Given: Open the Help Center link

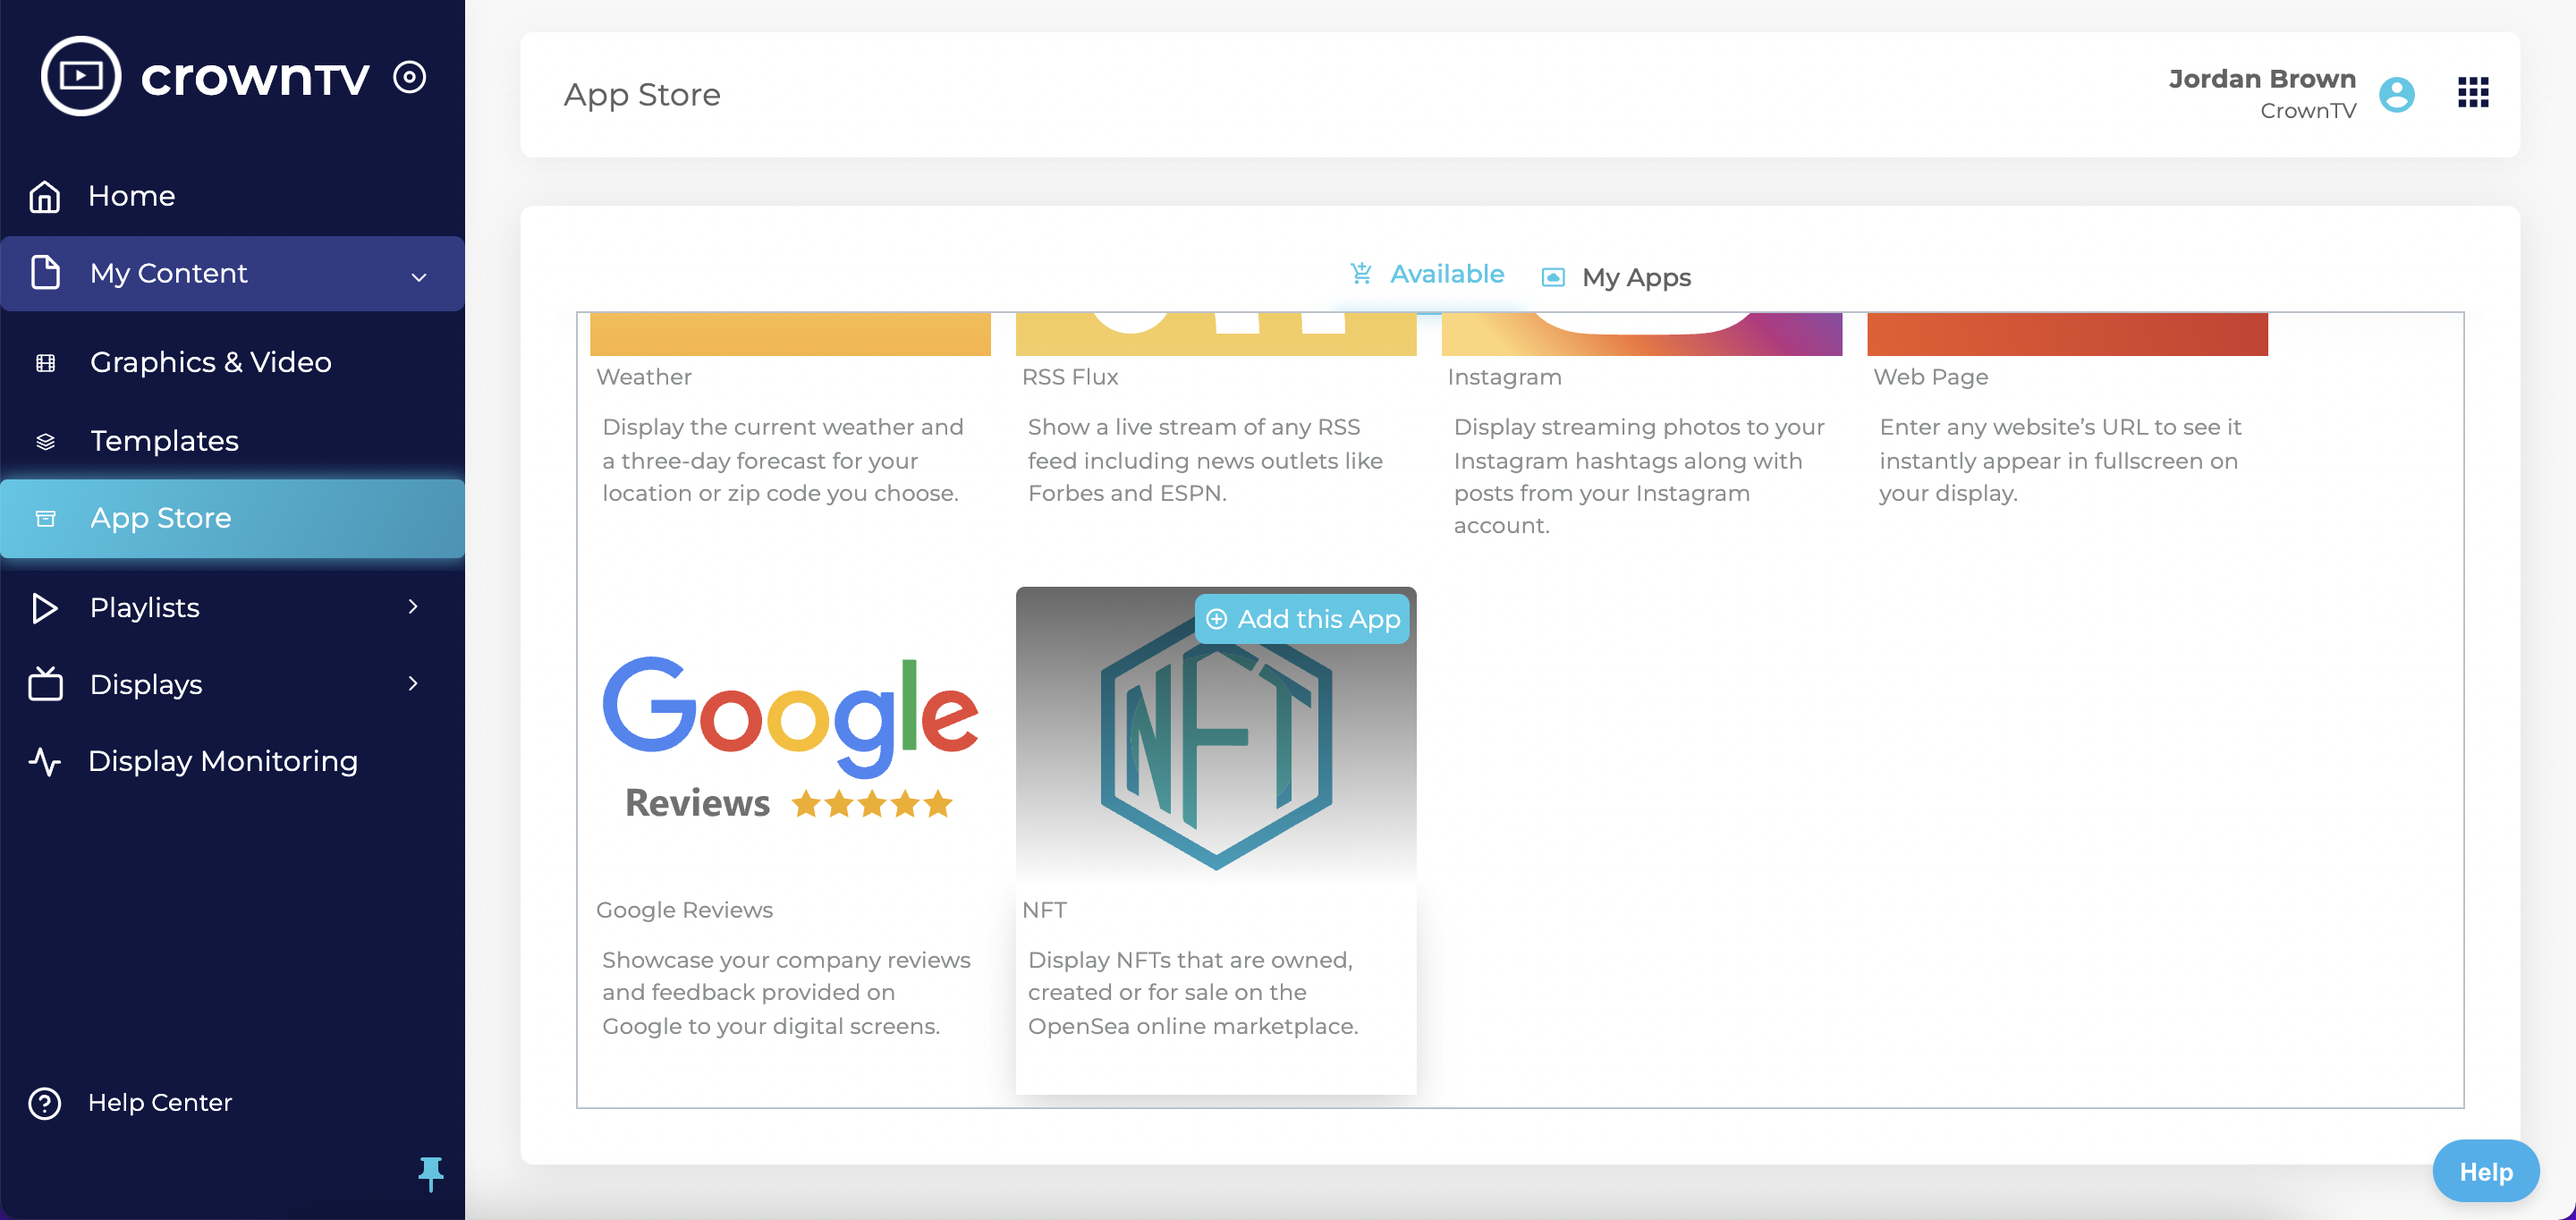Looking at the screenshot, I should click(160, 1102).
